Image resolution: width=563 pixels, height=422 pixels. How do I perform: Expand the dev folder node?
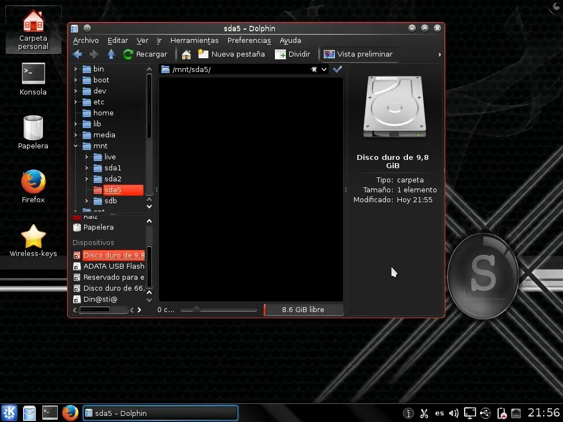[x=75, y=91]
